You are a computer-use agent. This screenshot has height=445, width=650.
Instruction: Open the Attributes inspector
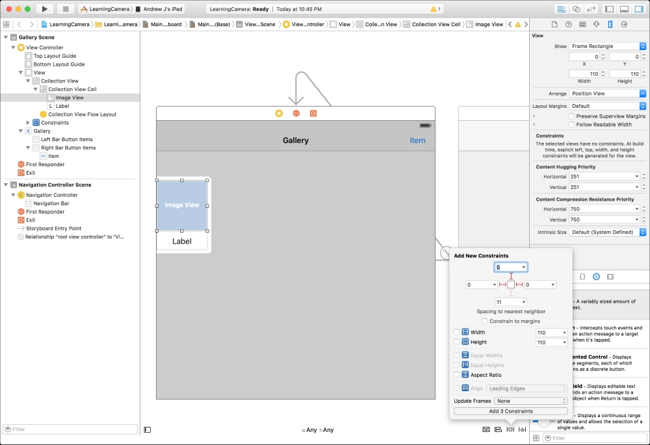(597, 24)
